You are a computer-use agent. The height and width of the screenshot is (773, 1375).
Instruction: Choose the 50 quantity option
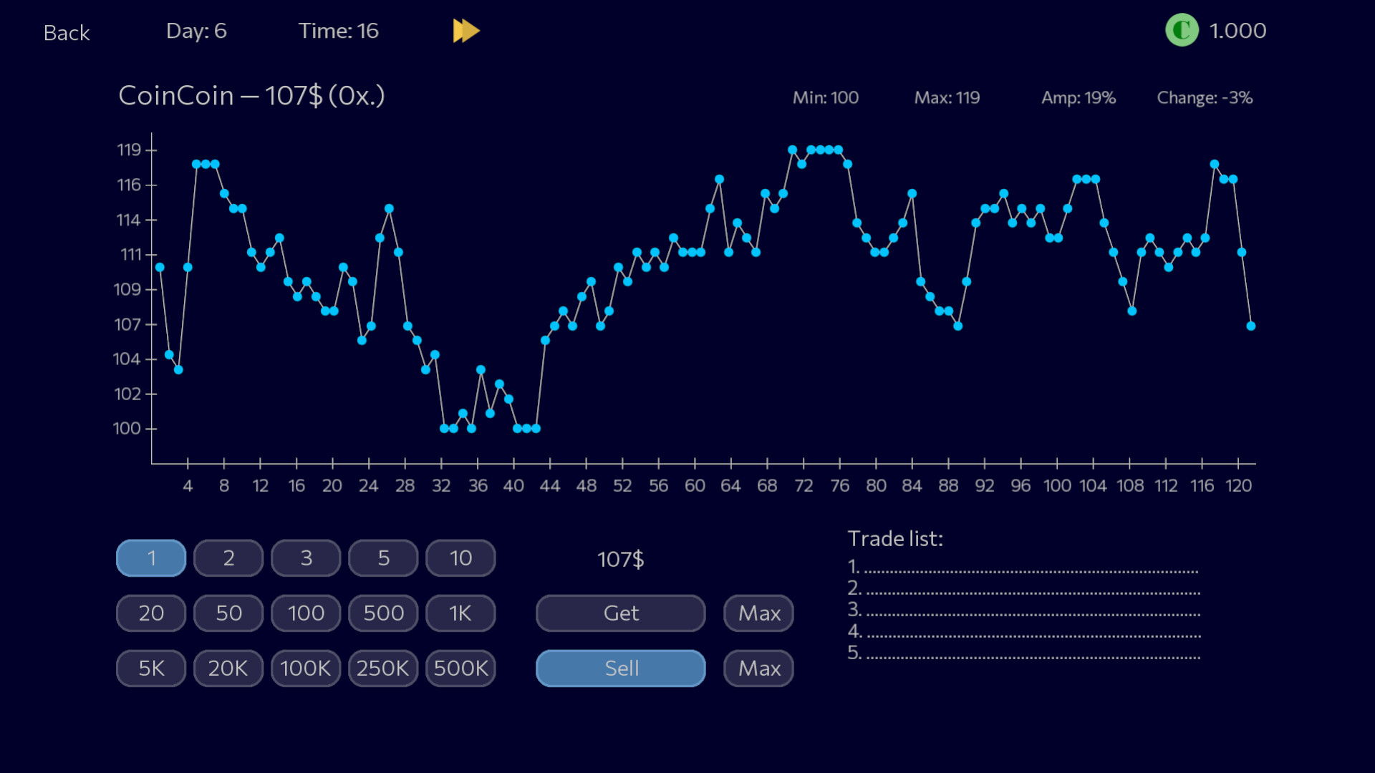[x=228, y=613]
